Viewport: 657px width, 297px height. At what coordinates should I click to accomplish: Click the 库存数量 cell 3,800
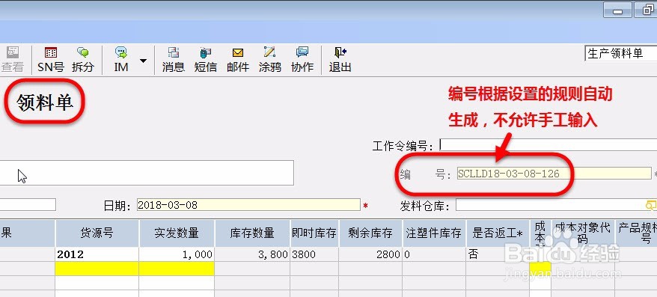252,254
